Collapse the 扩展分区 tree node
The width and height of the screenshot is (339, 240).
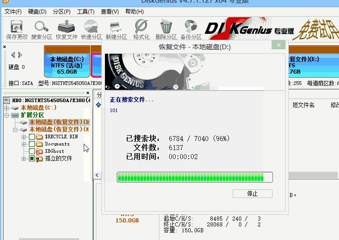click(x=7, y=115)
